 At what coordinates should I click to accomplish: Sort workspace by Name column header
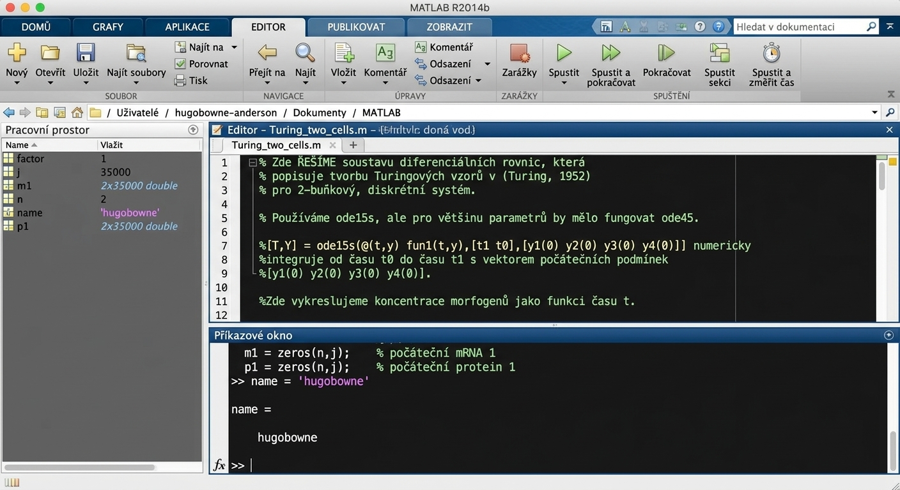49,145
